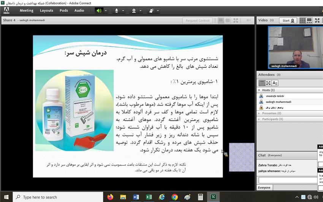
Task: Toggle full screen for the Share pod
Action: [236, 21]
